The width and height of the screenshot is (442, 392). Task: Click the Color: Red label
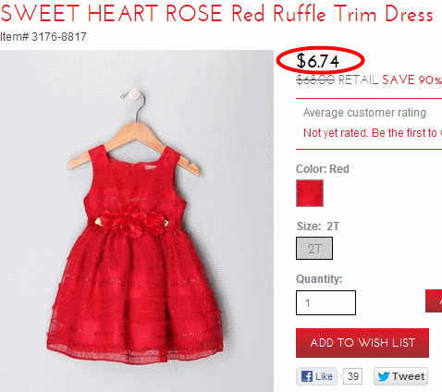coord(323,169)
